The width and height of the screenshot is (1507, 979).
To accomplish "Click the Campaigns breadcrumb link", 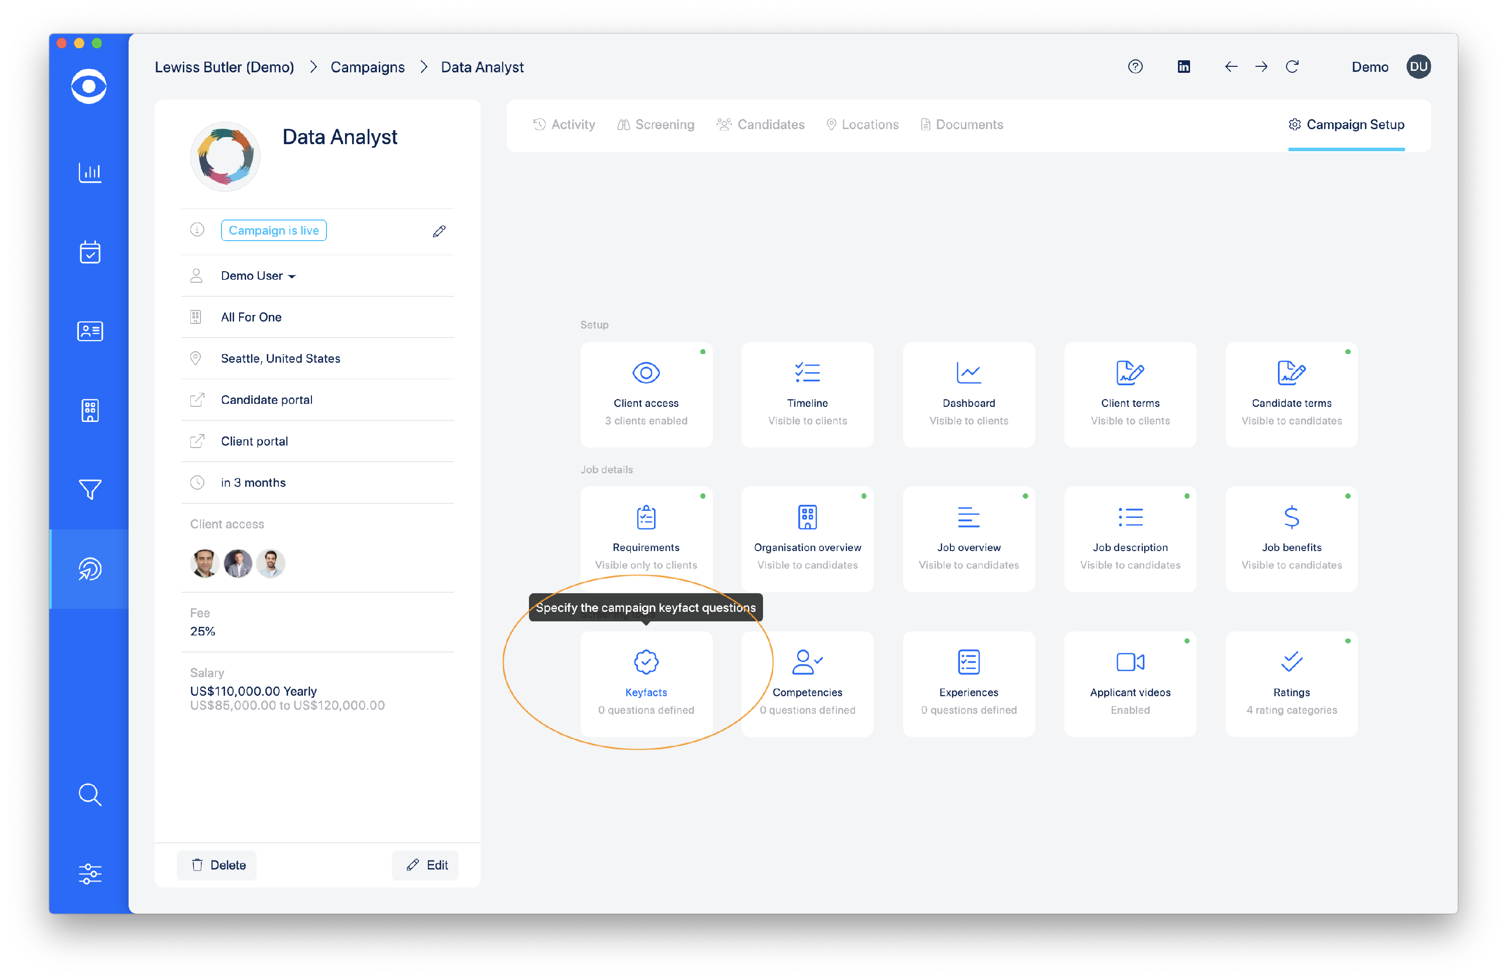I will 367,67.
